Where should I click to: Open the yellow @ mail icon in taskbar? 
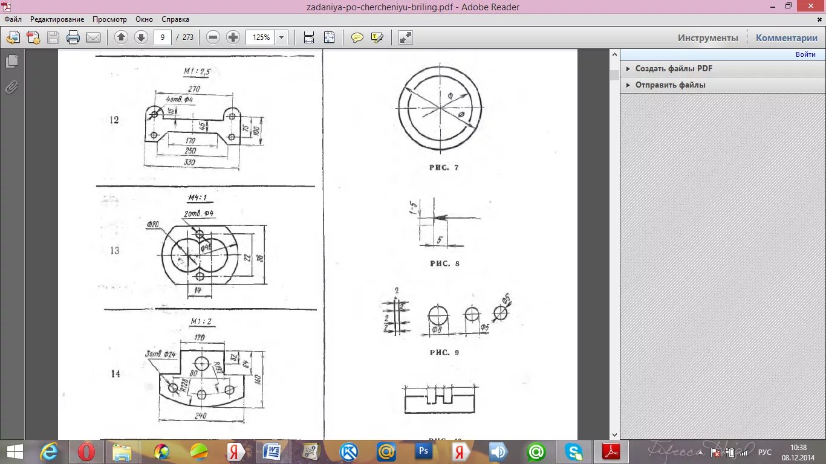point(386,452)
